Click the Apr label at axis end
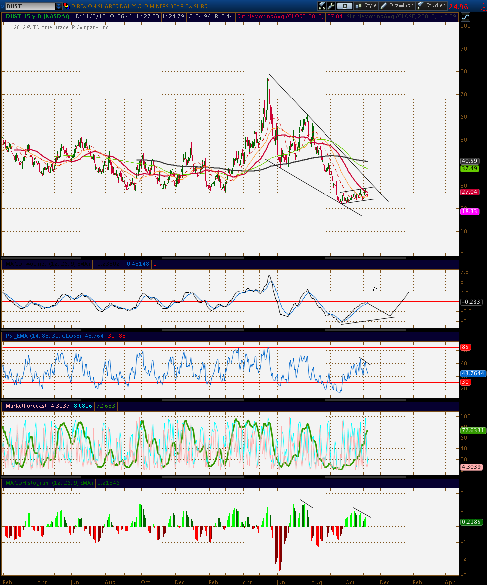 [x=450, y=582]
